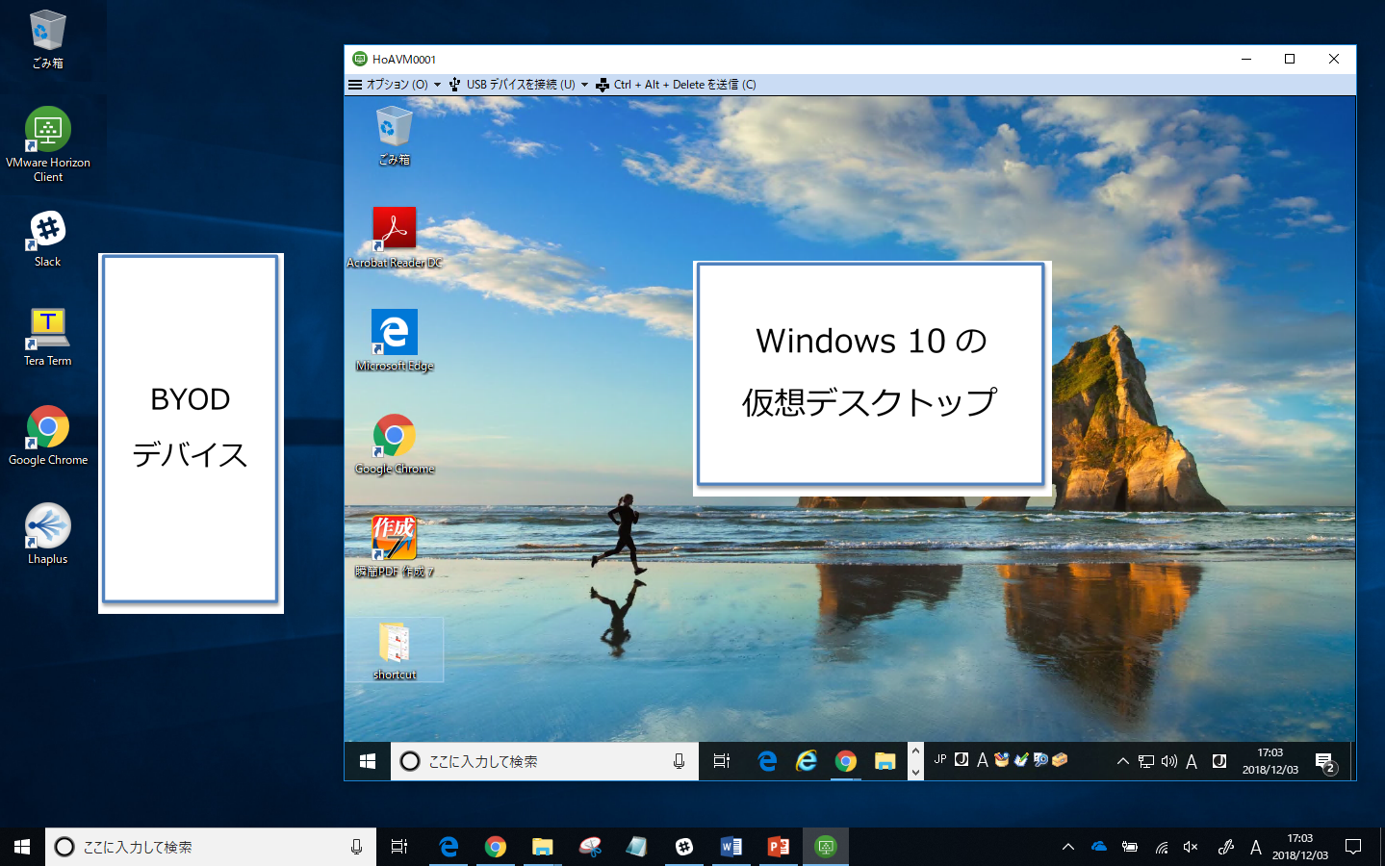Open Acrobat Reader DC in the virtual desktop

tap(394, 231)
